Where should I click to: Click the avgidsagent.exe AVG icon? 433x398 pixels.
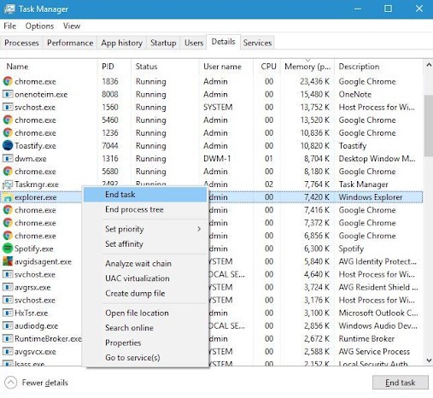(8, 261)
